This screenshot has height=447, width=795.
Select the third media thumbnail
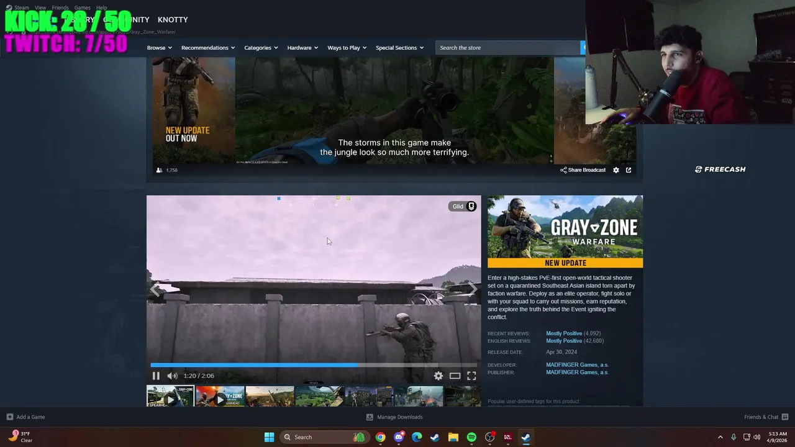[270, 396]
